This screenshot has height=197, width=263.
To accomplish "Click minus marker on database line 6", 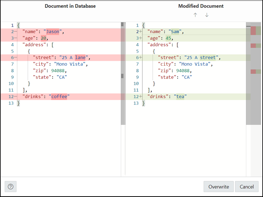I will click(x=15, y=57).
